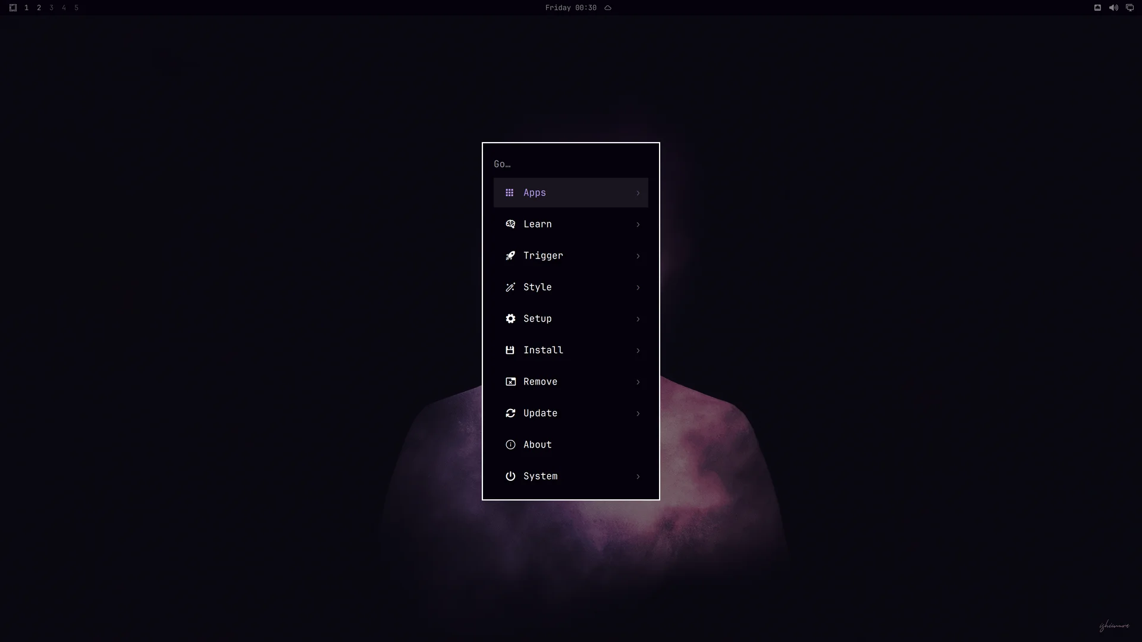Expand the System submenu chevron
1142x642 pixels.
click(638, 477)
